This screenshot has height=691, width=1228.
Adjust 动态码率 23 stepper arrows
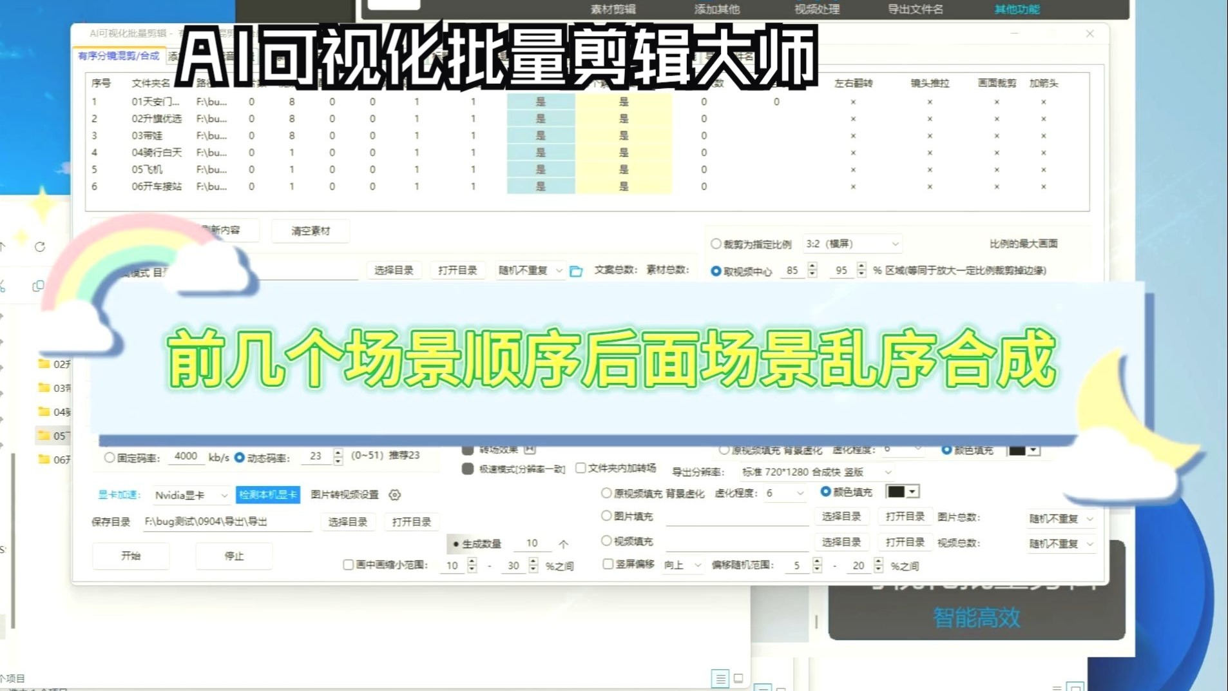[x=338, y=456]
